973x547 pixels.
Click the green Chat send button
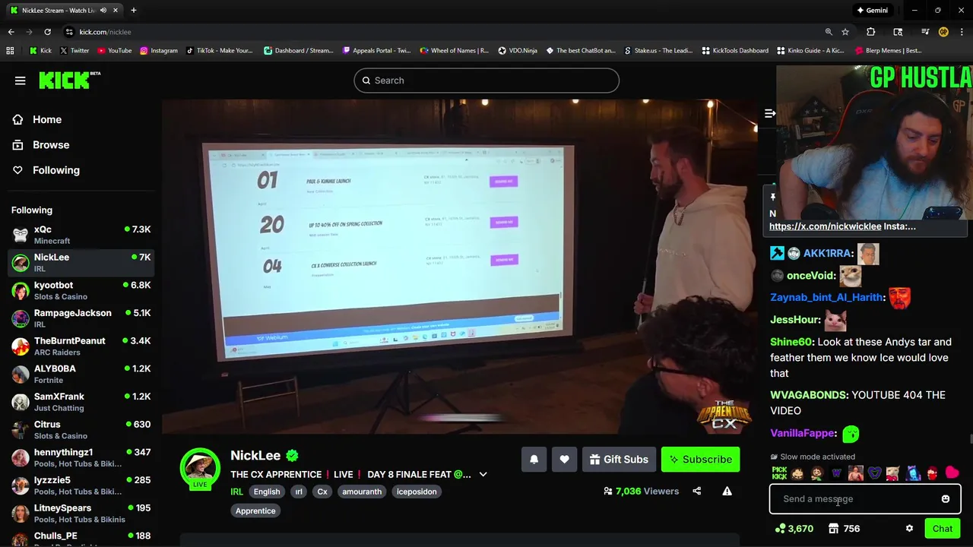tap(943, 529)
